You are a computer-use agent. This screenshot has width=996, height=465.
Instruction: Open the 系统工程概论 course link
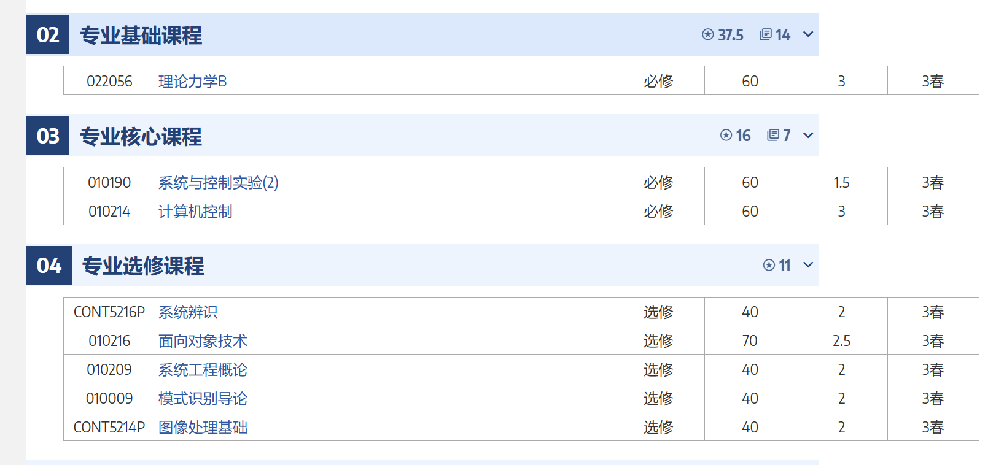(x=203, y=370)
